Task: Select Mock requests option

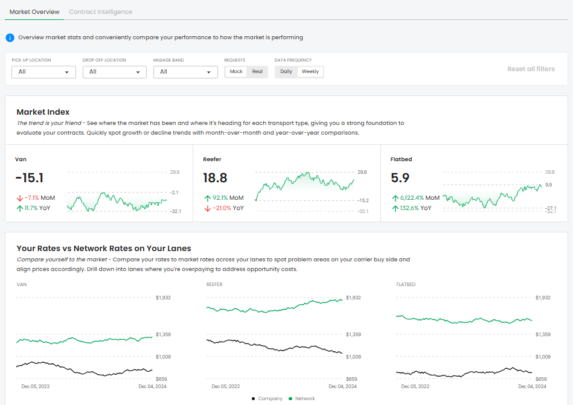Action: (236, 72)
